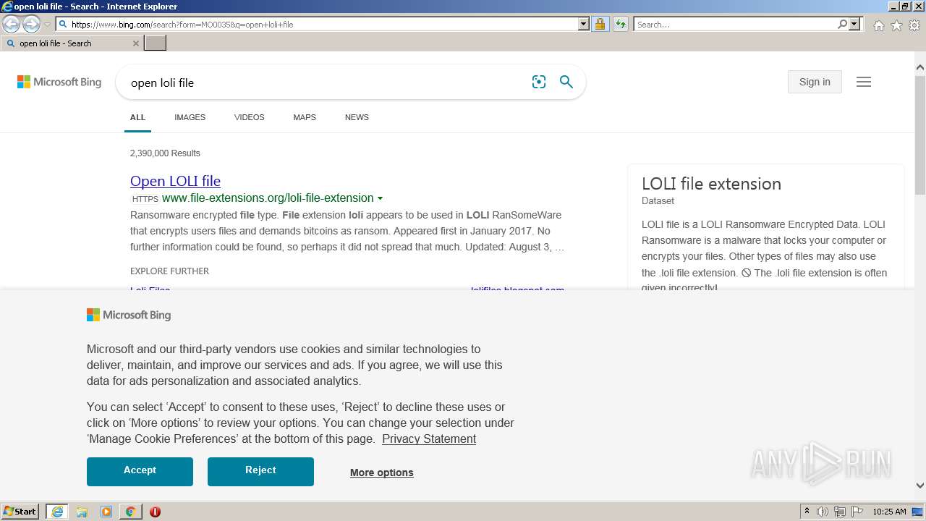Click the www.file-extensions.org URL link
This screenshot has width=926, height=521.
point(268,198)
